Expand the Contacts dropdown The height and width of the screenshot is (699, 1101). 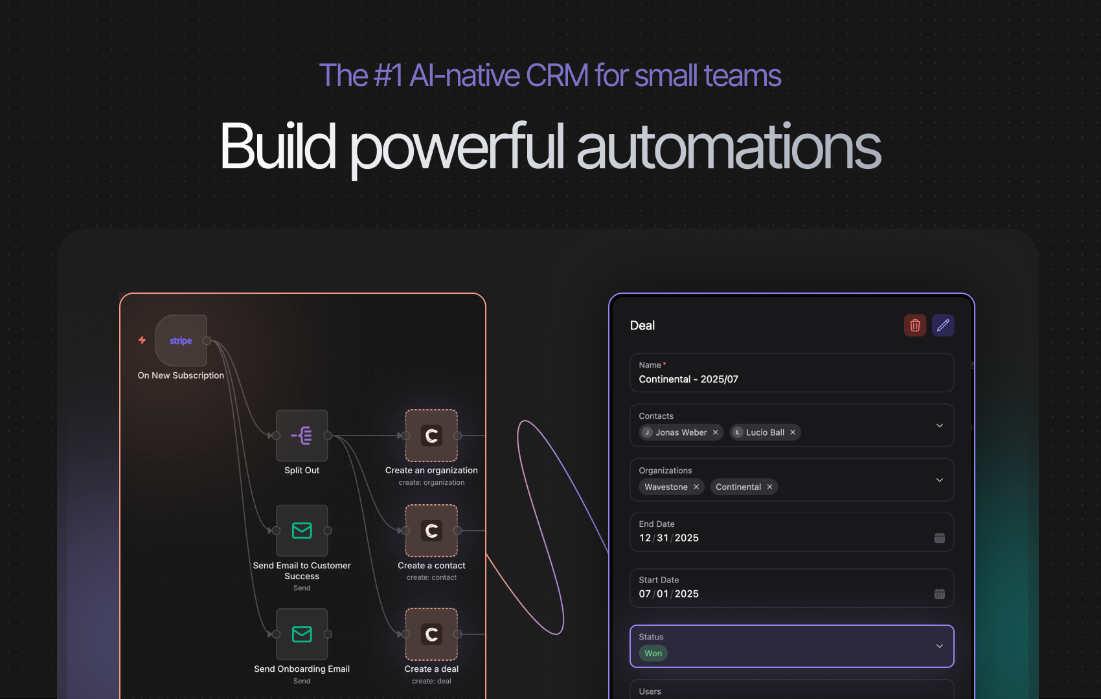[x=940, y=425]
